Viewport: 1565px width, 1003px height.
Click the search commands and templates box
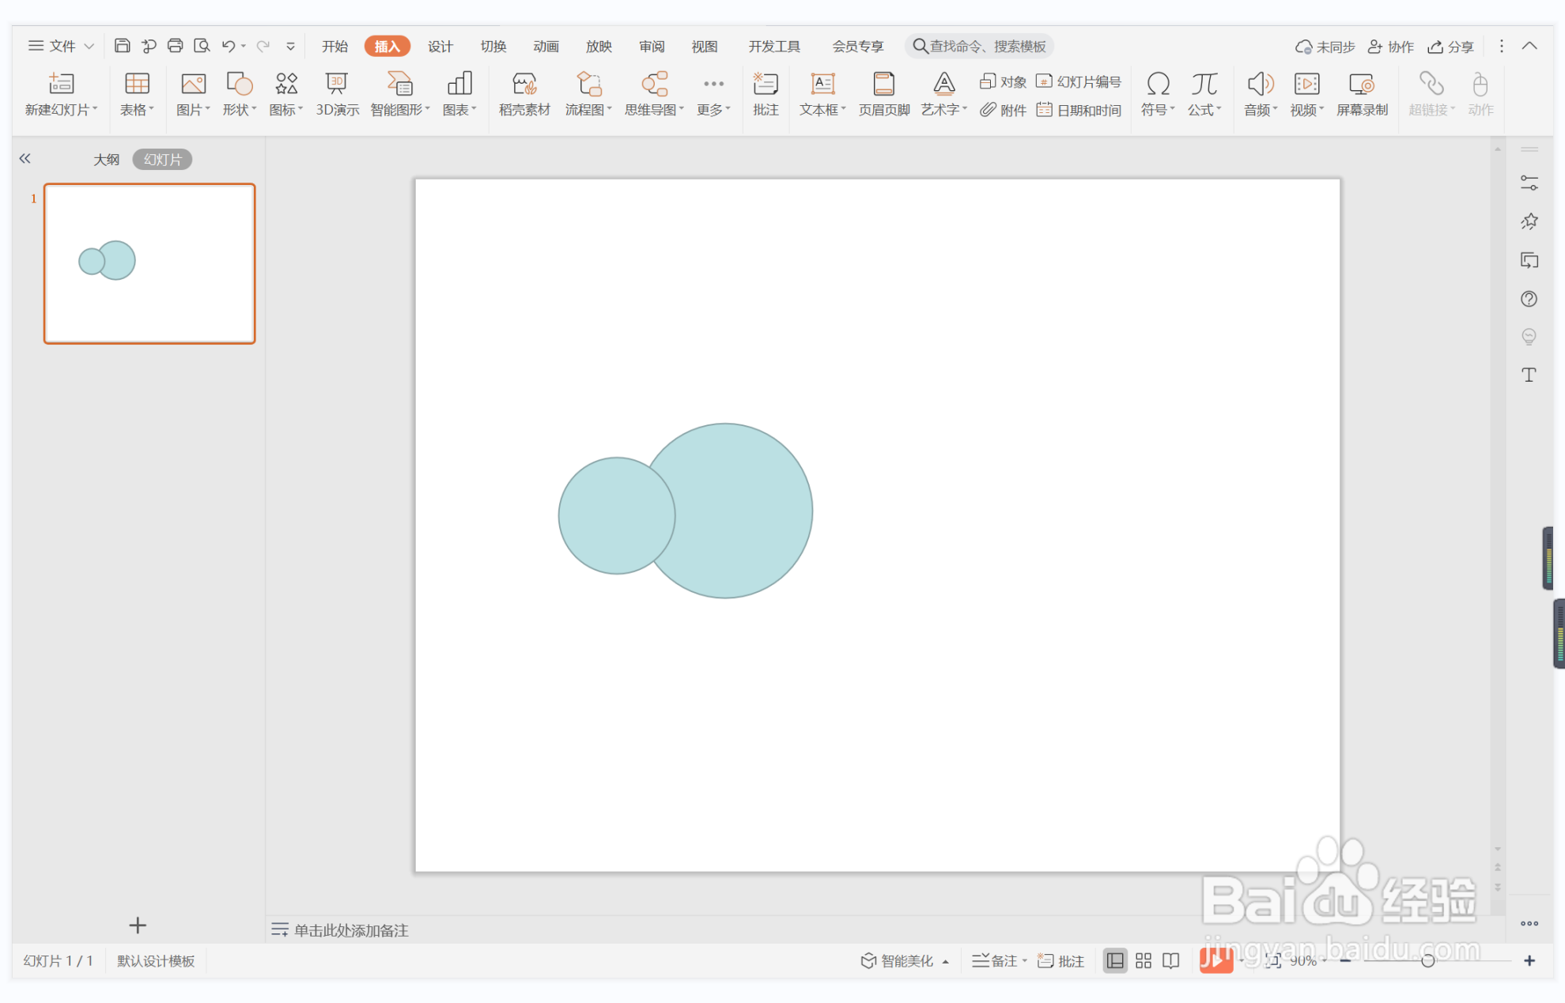click(979, 46)
